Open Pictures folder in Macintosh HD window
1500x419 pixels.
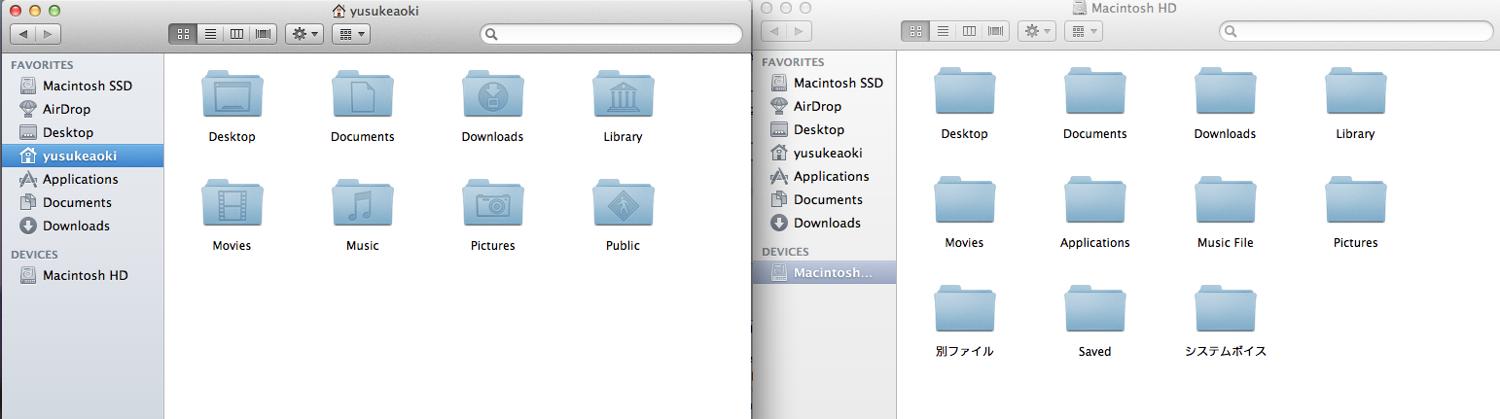point(1355,201)
